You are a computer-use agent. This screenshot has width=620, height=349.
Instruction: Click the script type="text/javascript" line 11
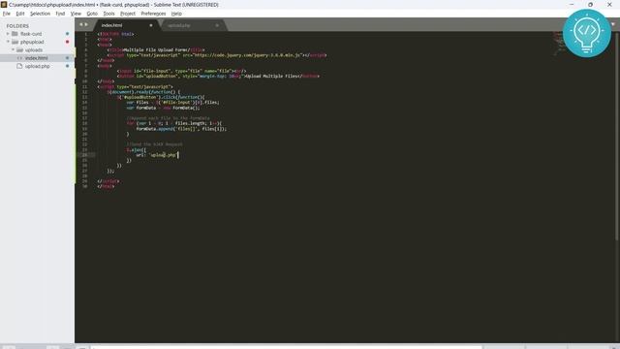pos(136,86)
